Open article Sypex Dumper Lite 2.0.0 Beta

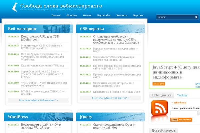(42, 74)
